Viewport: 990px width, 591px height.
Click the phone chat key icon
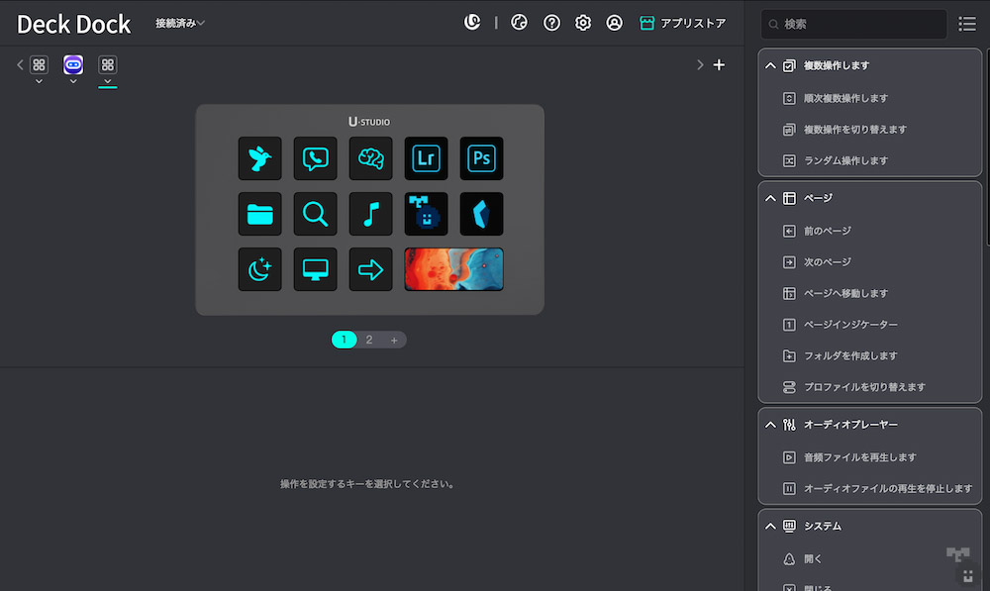pos(315,158)
